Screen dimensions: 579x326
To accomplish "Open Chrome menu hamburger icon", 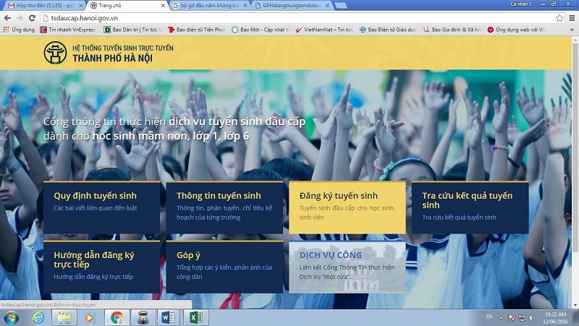I will point(572,17).
